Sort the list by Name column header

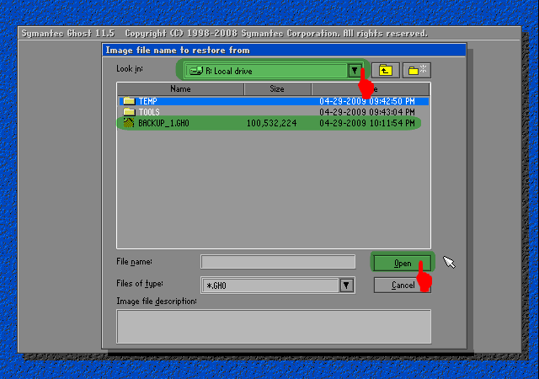pyautogui.click(x=180, y=89)
